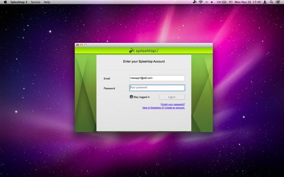The height and width of the screenshot is (177, 284).
Task: Click the date and time Mon Nov 26
Action: coord(247,2)
